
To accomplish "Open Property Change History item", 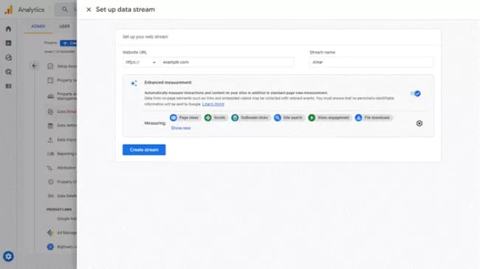I will [61, 182].
